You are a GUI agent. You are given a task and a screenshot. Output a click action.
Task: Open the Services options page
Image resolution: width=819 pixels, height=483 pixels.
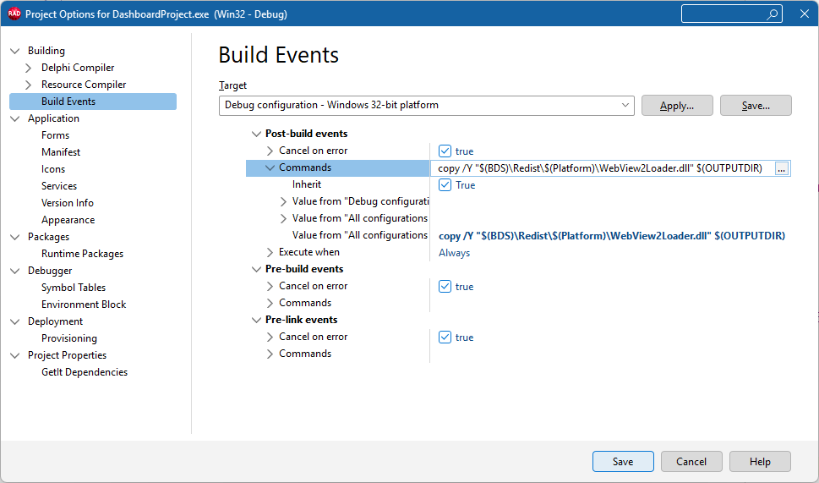pyautogui.click(x=59, y=186)
